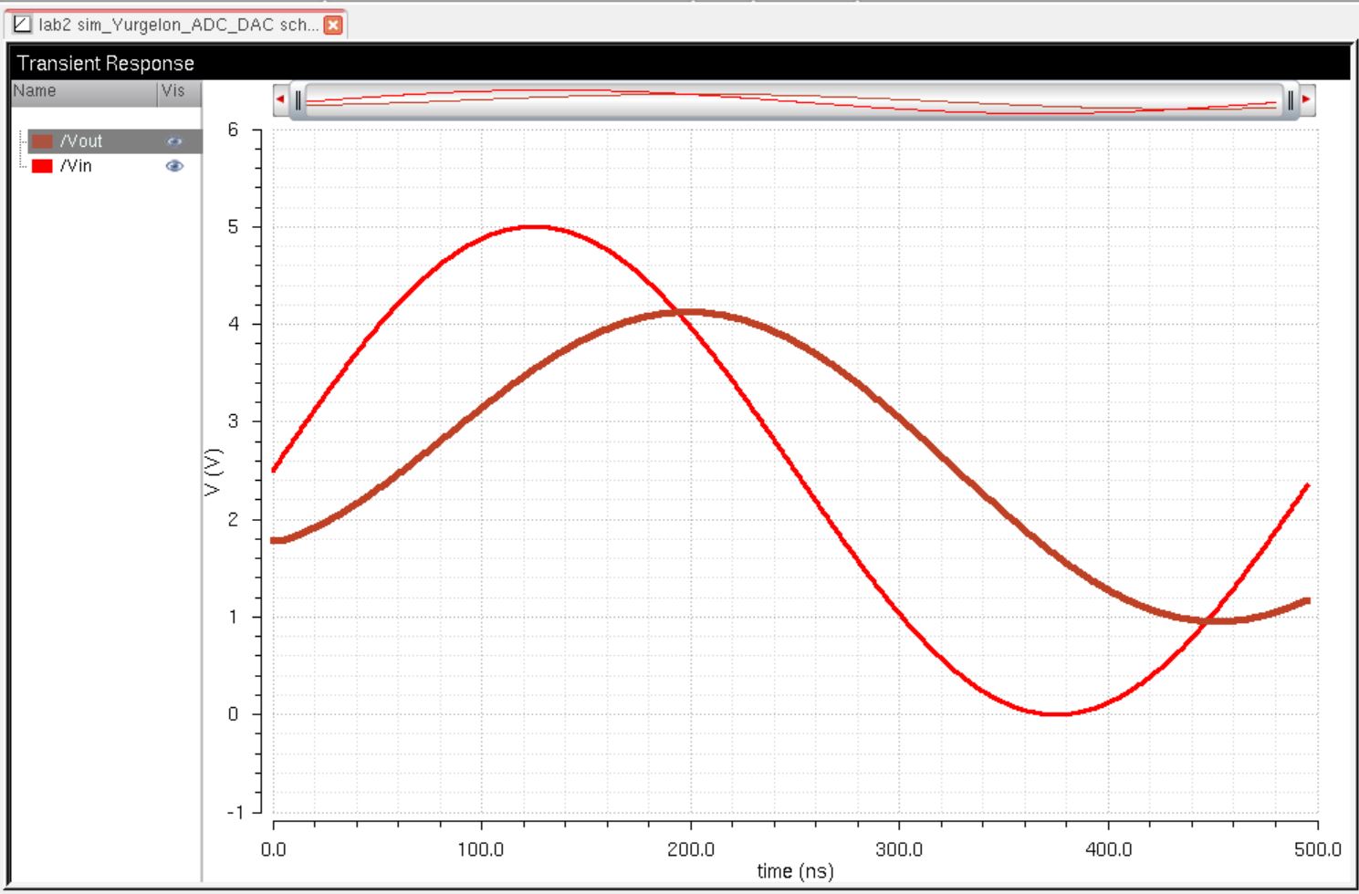
Task: Toggle visibility eye for /Vout trace
Action: pyautogui.click(x=174, y=141)
